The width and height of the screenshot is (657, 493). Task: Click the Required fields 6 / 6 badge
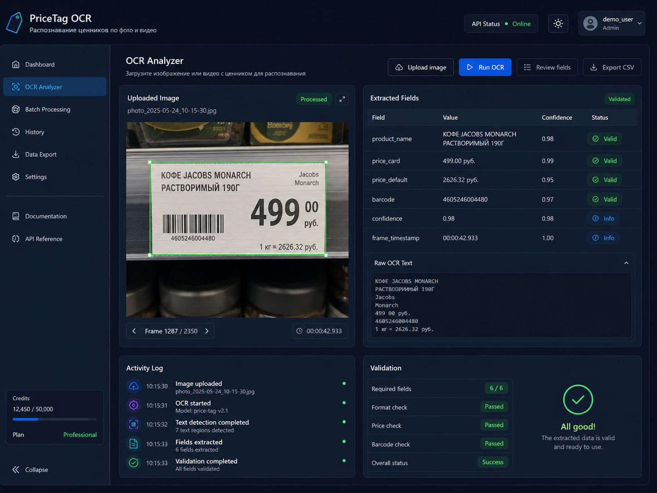(x=496, y=388)
